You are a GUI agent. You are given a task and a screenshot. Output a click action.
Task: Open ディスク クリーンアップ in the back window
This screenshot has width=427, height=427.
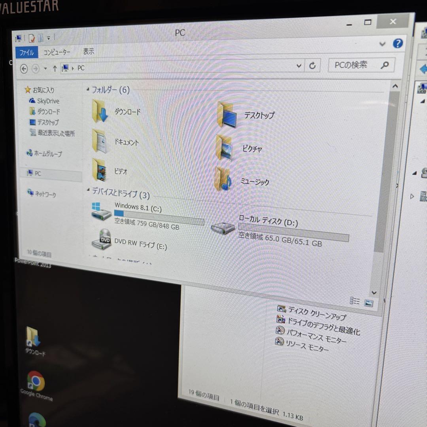(317, 313)
